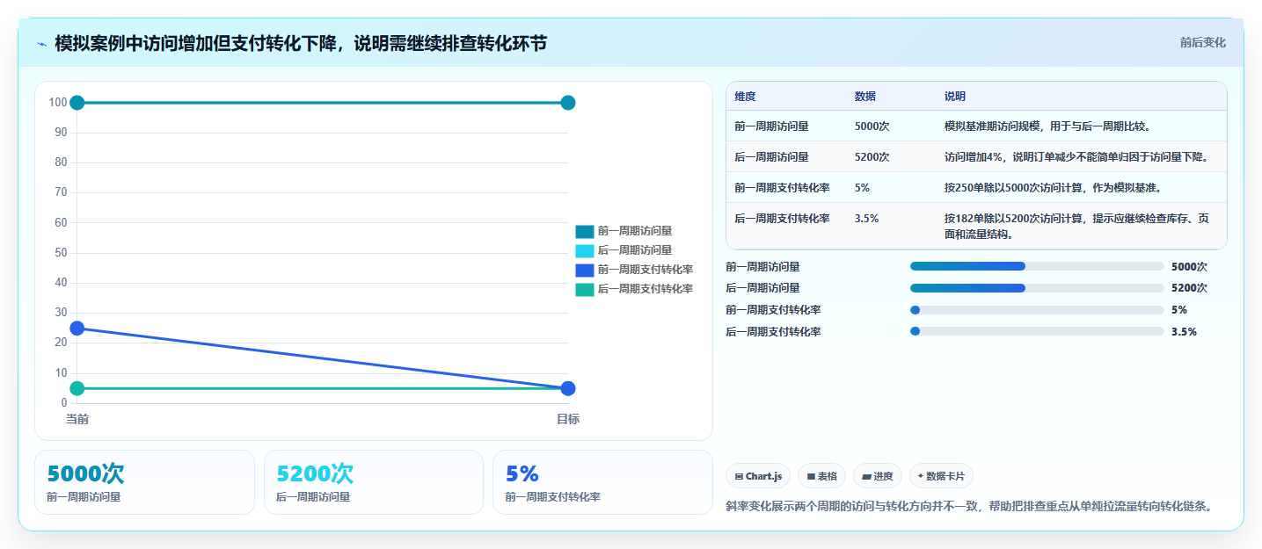1262x549 pixels.
Task: Click table cell 5200次
Action: [x=872, y=157]
